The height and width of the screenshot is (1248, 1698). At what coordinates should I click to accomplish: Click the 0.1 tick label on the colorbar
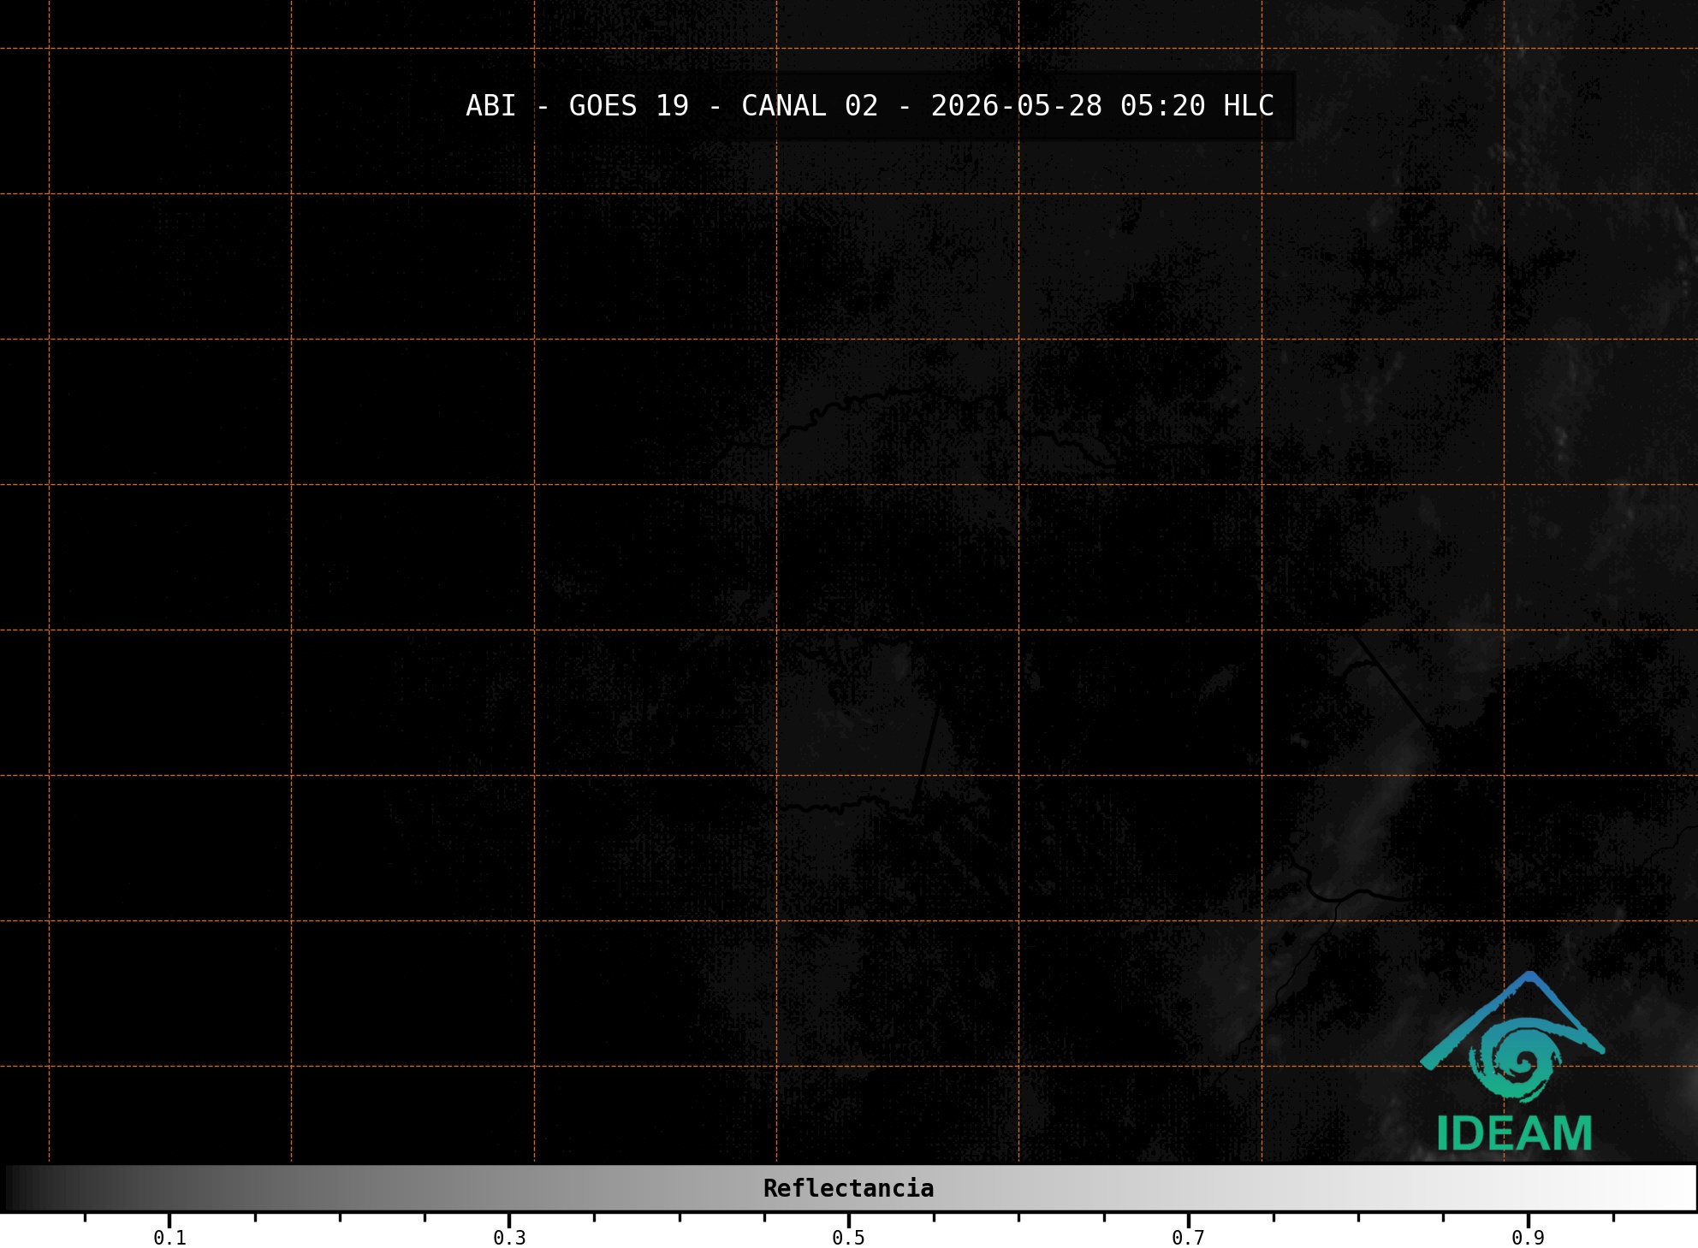tap(169, 1238)
